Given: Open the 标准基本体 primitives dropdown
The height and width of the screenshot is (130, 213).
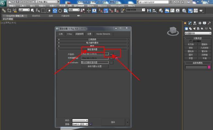Looking at the screenshot, I should (x=198, y=33).
